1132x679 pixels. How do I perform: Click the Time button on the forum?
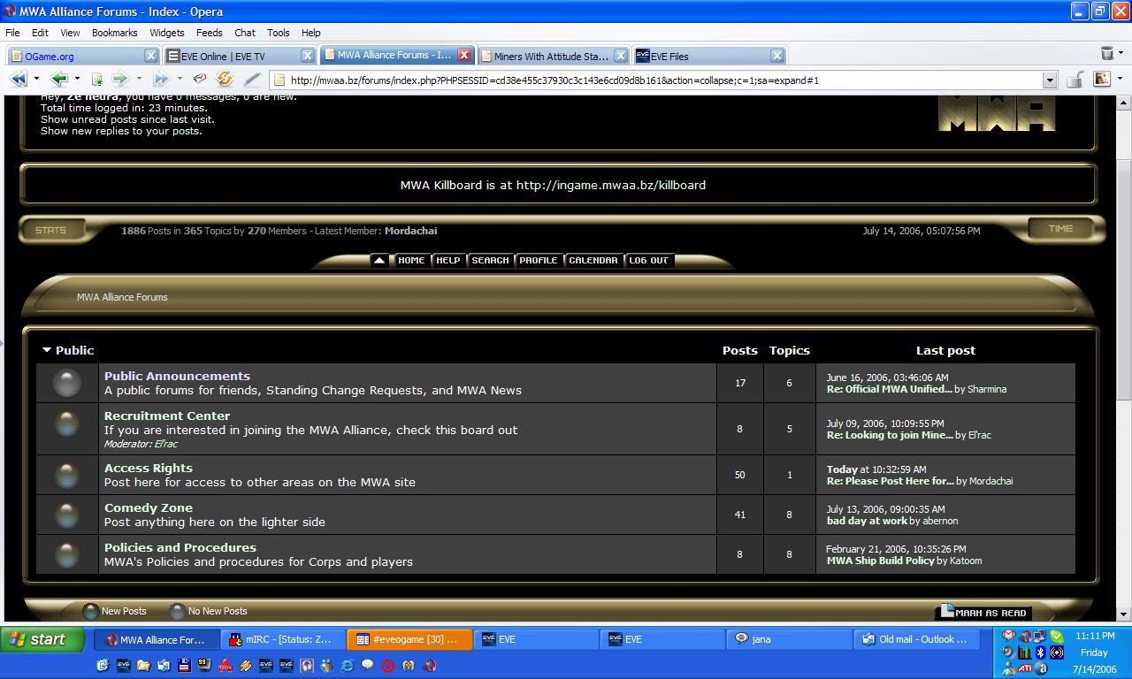point(1060,229)
